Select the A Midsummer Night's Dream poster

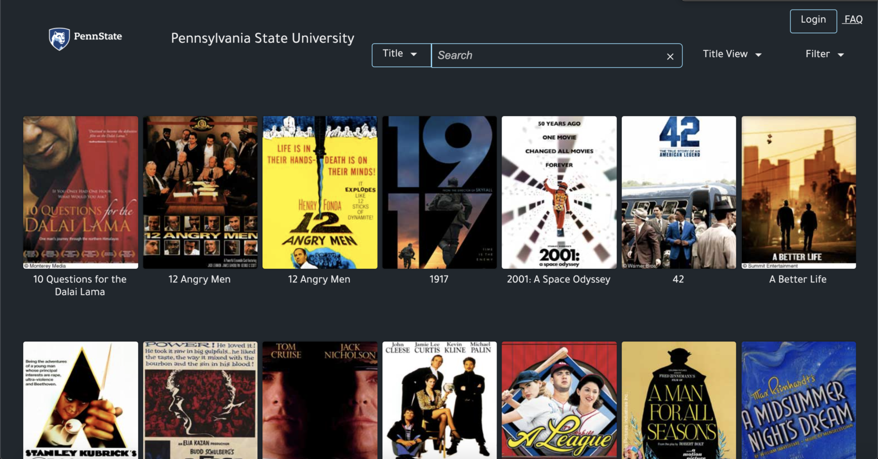tap(798, 401)
